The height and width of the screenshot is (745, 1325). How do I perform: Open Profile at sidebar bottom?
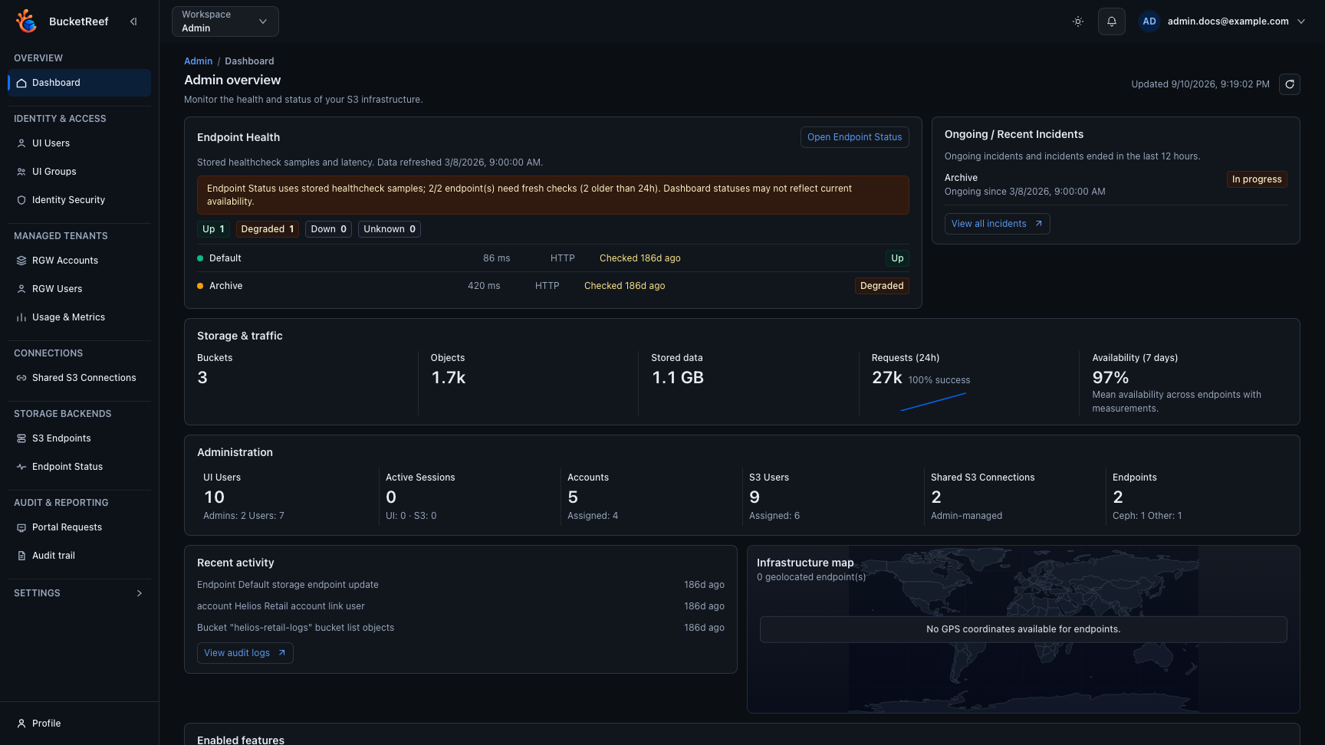tap(79, 724)
